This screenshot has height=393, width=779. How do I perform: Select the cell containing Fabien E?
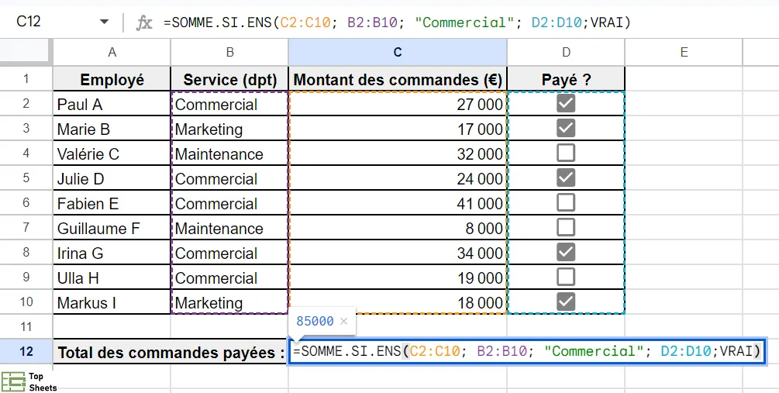[x=112, y=203]
